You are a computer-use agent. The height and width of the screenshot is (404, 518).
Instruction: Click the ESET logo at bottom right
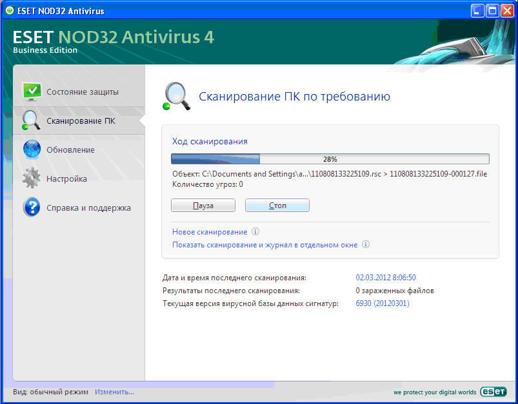point(493,392)
